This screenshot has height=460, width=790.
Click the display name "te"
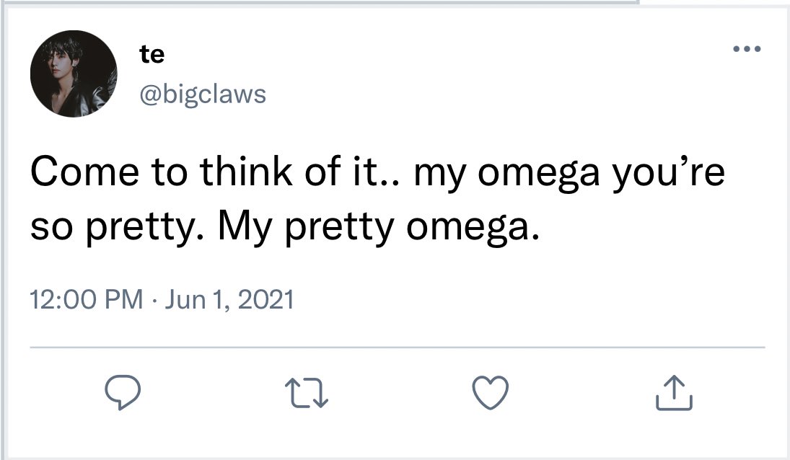tap(152, 54)
